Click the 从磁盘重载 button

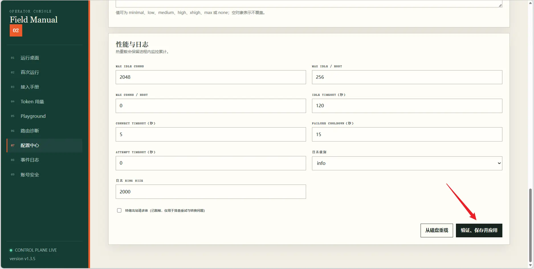point(437,230)
